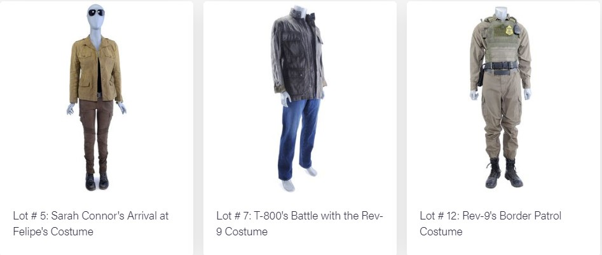Click the gold badge on the tactical vest
The width and height of the screenshot is (602, 255).
coord(509,30)
